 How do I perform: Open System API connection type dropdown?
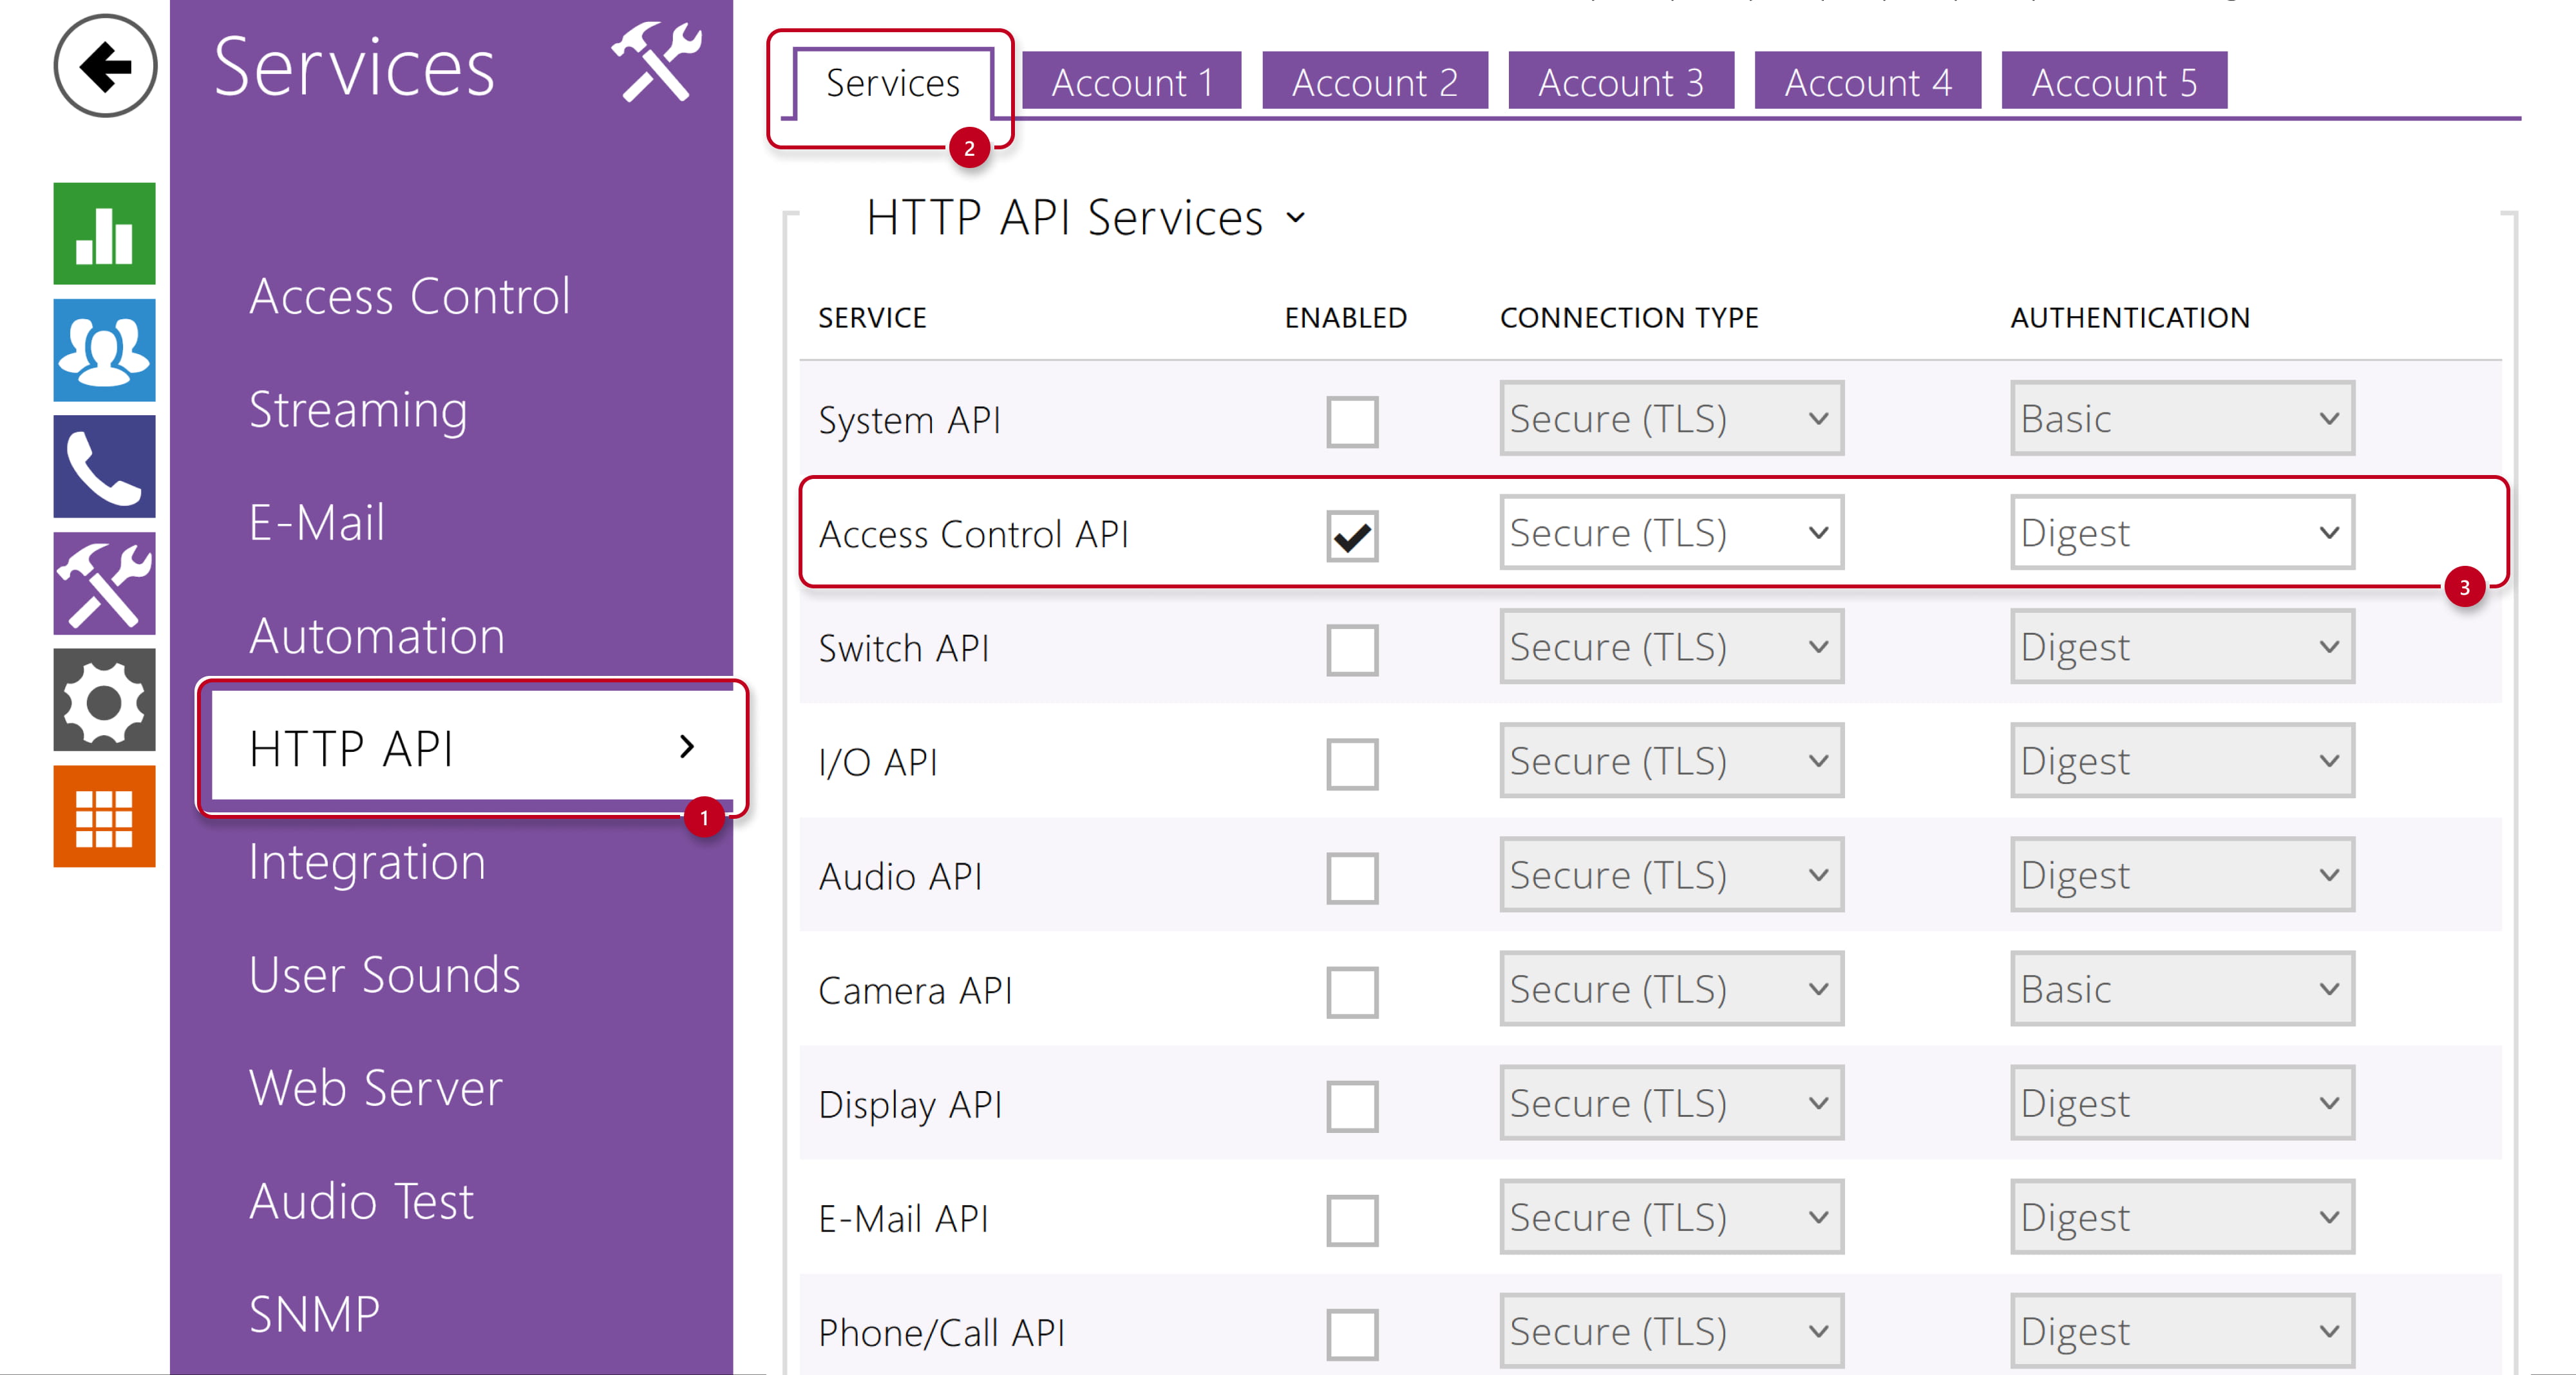click(1671, 418)
